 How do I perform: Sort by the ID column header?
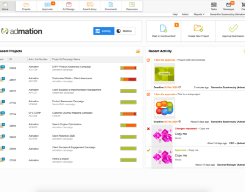10,59
